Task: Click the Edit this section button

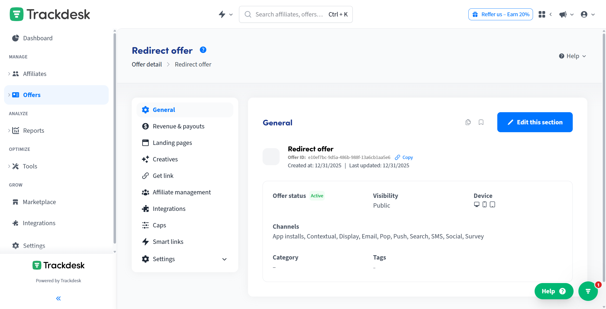Action: [x=535, y=122]
